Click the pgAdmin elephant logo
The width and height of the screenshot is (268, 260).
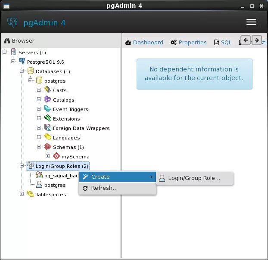[x=12, y=22]
